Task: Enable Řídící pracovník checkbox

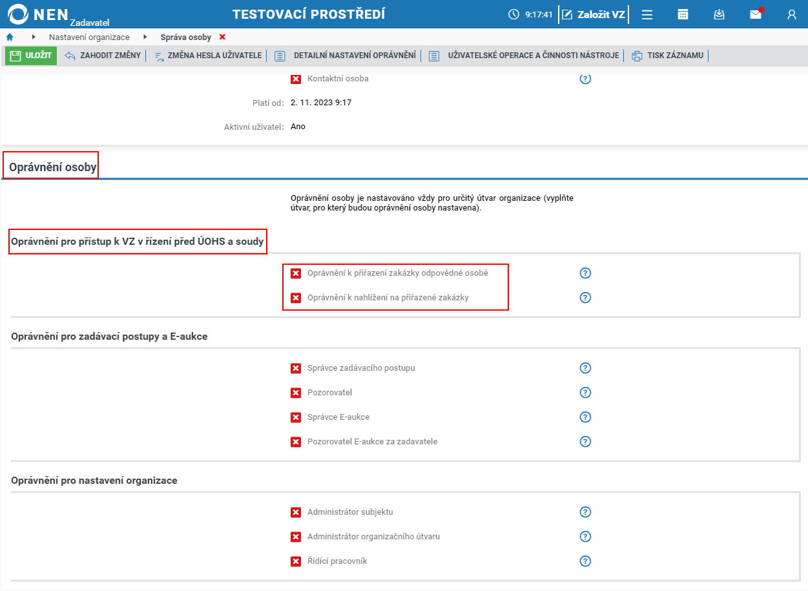Action: click(296, 561)
